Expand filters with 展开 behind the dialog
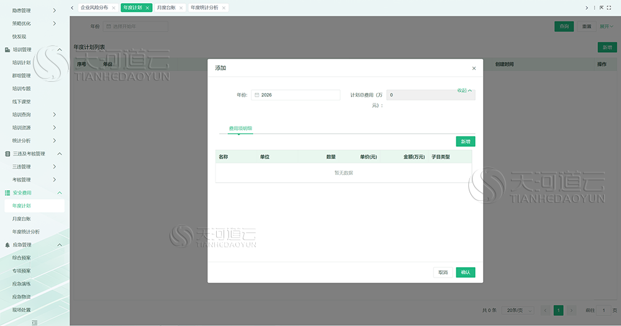Image resolution: width=621 pixels, height=326 pixels. (x=606, y=27)
